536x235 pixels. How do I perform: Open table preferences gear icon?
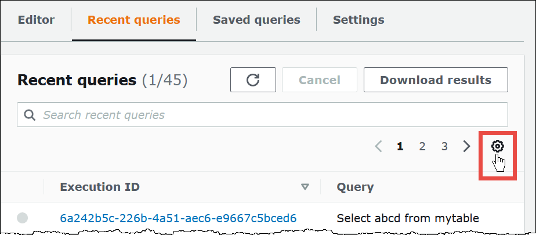(x=498, y=146)
